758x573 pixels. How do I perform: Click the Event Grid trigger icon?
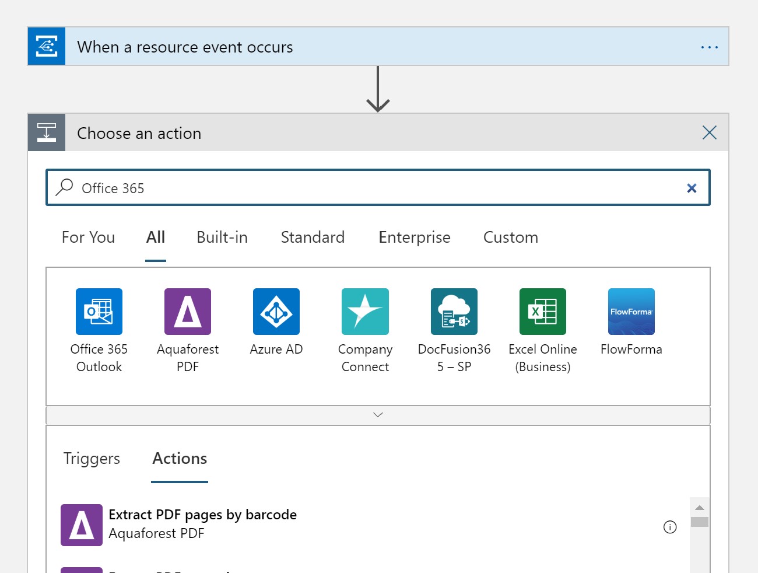click(47, 46)
